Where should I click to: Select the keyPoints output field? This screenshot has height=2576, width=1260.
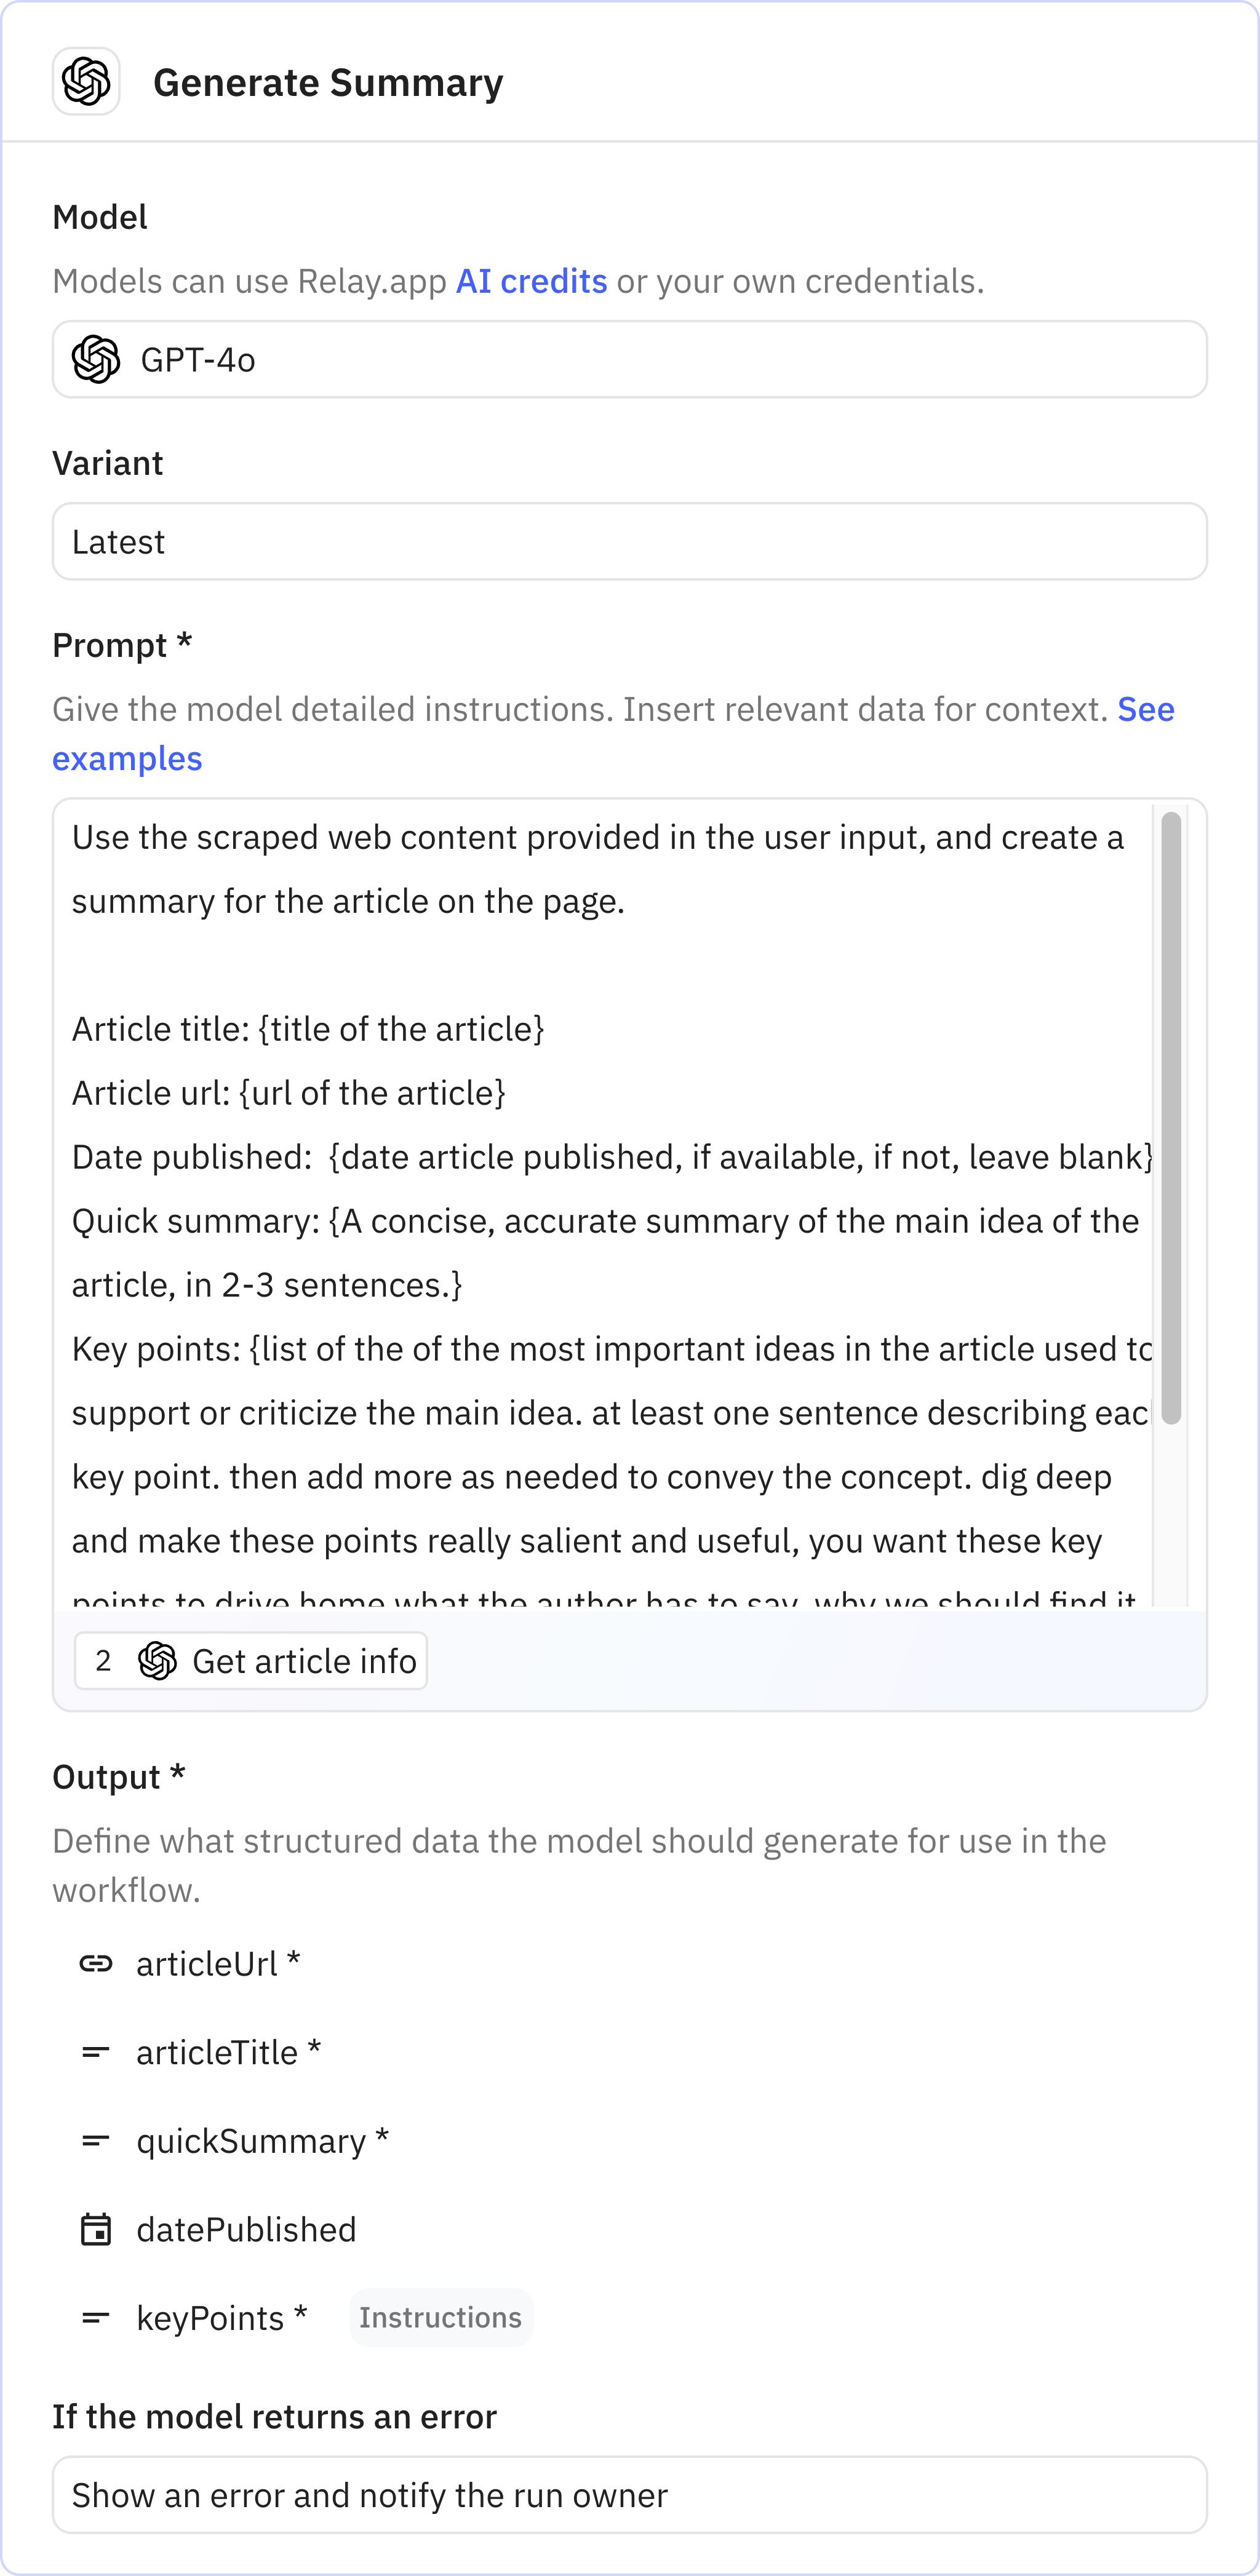[221, 2317]
